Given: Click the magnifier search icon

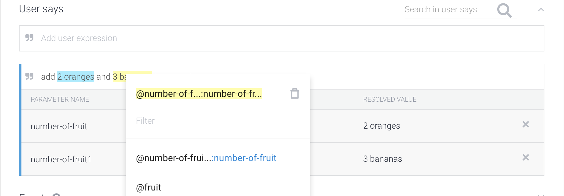Looking at the screenshot, I should pos(504,10).
